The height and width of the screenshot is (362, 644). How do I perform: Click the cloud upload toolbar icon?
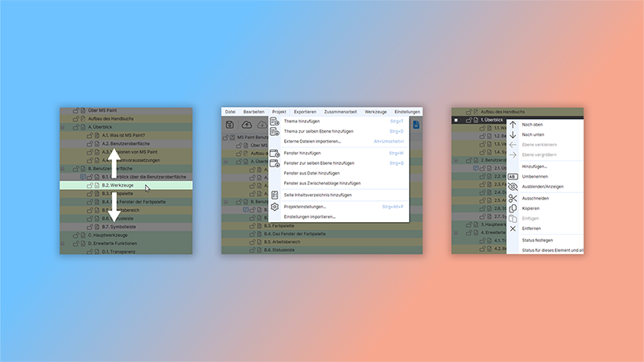click(x=246, y=125)
